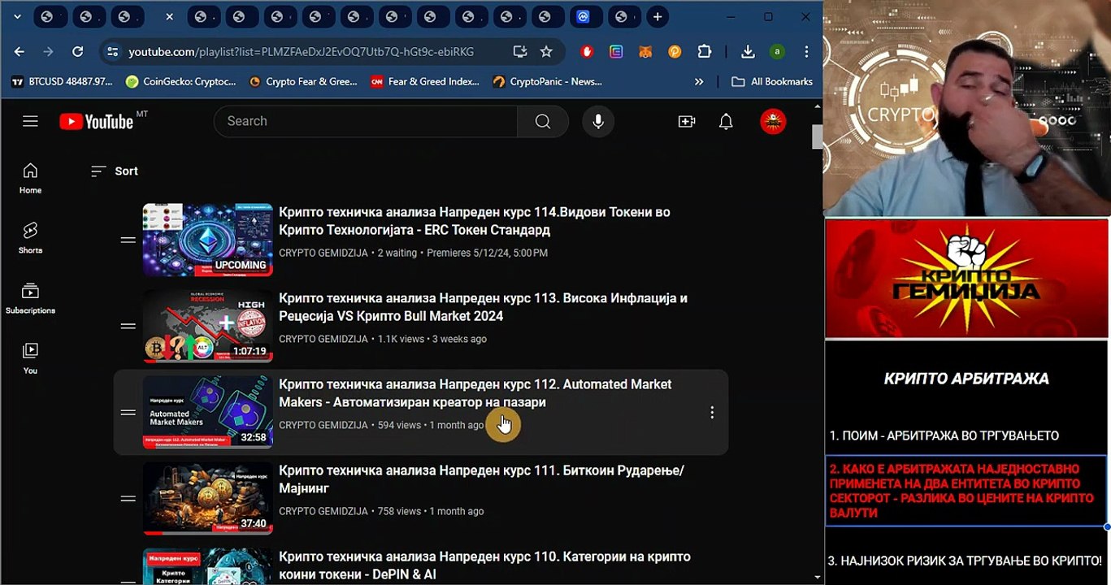The width and height of the screenshot is (1111, 585).
Task: Open the course 112 Automated Market Makers title
Action: 475,393
